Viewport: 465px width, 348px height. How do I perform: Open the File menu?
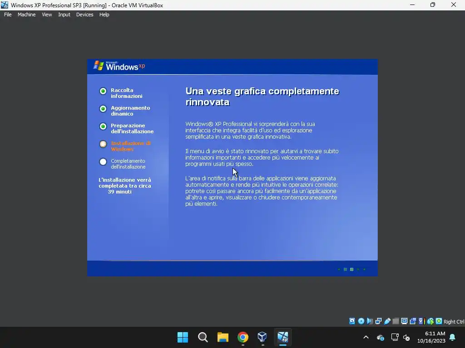click(x=8, y=14)
